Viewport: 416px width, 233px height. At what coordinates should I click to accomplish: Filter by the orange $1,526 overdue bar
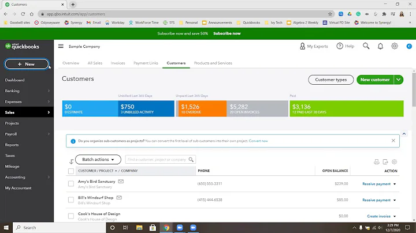tap(201, 108)
